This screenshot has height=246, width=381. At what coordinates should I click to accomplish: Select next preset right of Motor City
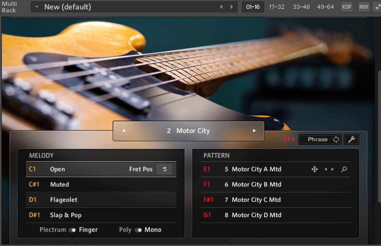pos(254,131)
